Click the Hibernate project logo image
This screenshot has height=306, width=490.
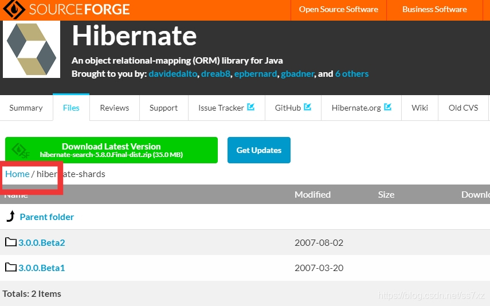pos(32,49)
